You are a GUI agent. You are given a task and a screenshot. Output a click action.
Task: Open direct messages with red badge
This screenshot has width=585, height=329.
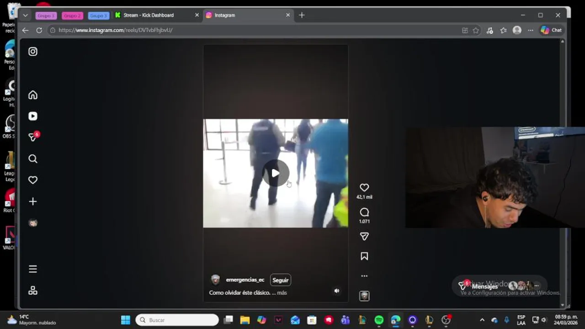(x=33, y=137)
